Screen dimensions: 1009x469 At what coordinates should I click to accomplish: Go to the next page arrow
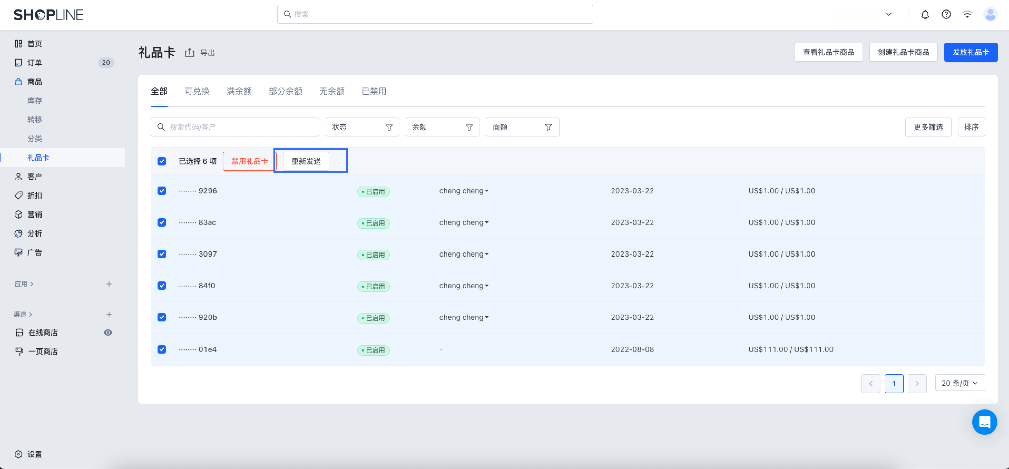[x=917, y=384]
